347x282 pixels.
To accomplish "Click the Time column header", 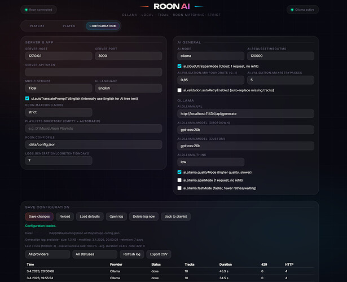I will tap(30, 265).
